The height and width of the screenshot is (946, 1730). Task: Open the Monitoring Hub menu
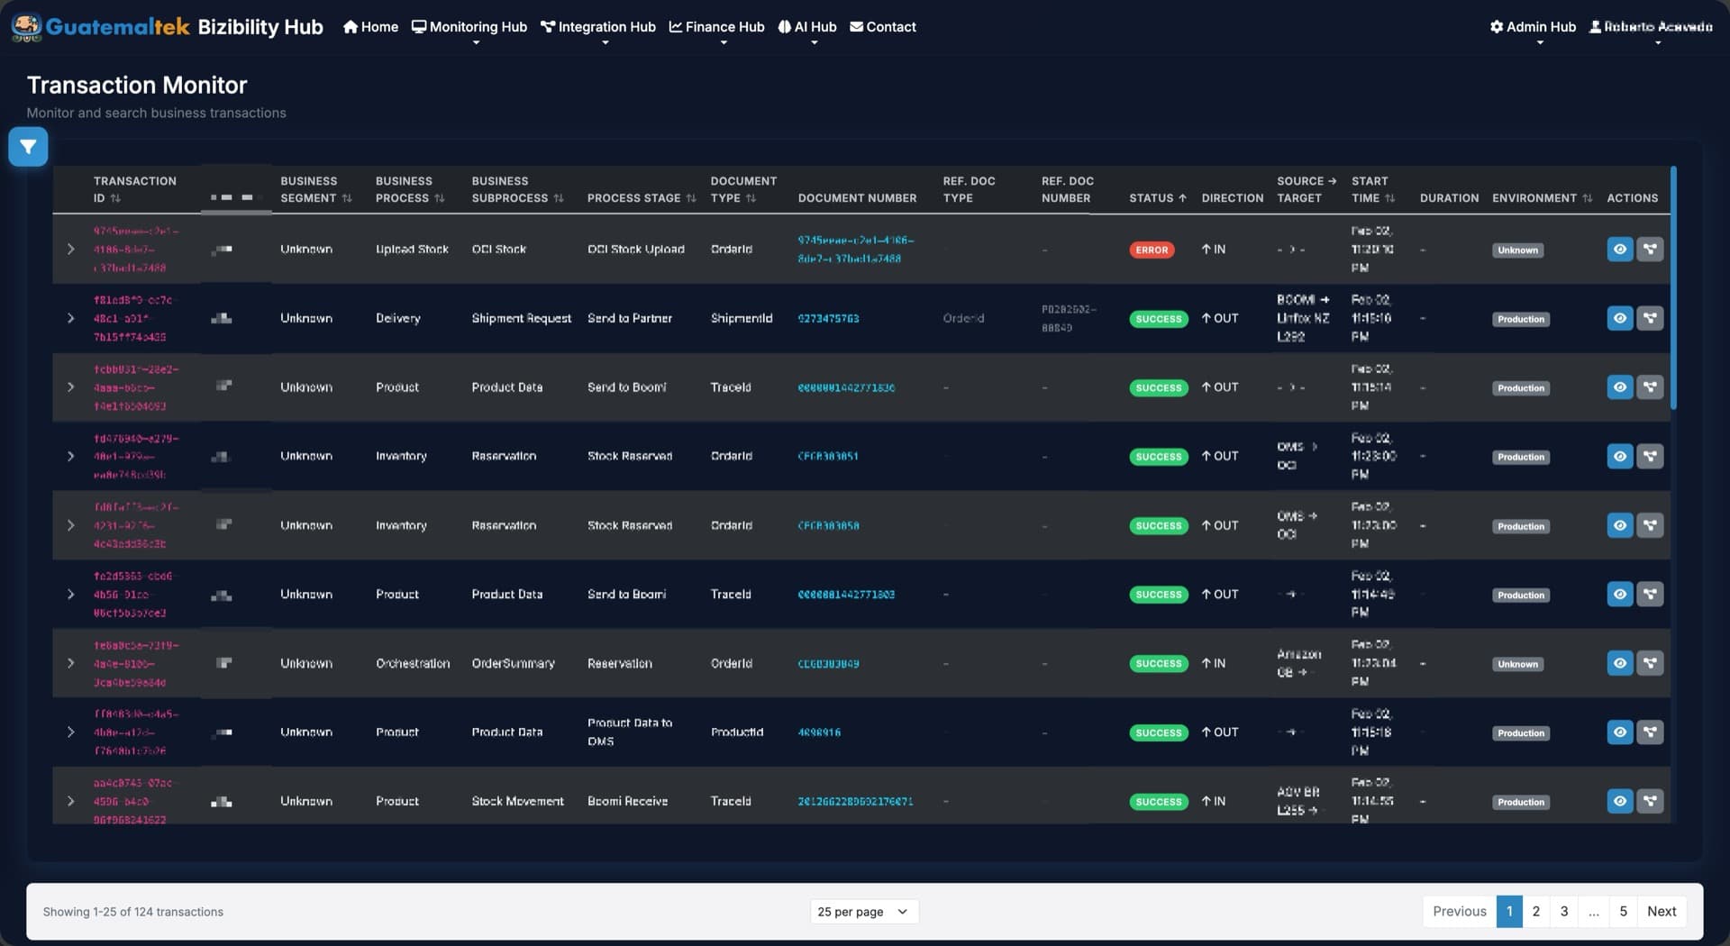tap(469, 27)
